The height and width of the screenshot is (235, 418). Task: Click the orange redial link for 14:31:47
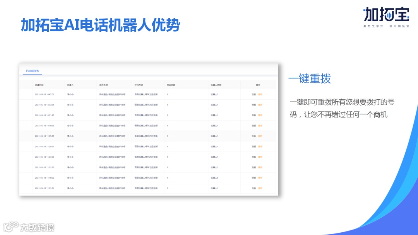click(260, 115)
